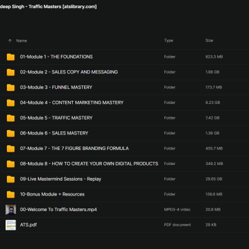
Task: Click Folder type for 01-Module 1 row
Action: coord(170,57)
